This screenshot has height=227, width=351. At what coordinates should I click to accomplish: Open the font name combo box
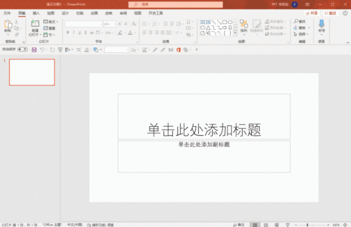[x=83, y=24]
